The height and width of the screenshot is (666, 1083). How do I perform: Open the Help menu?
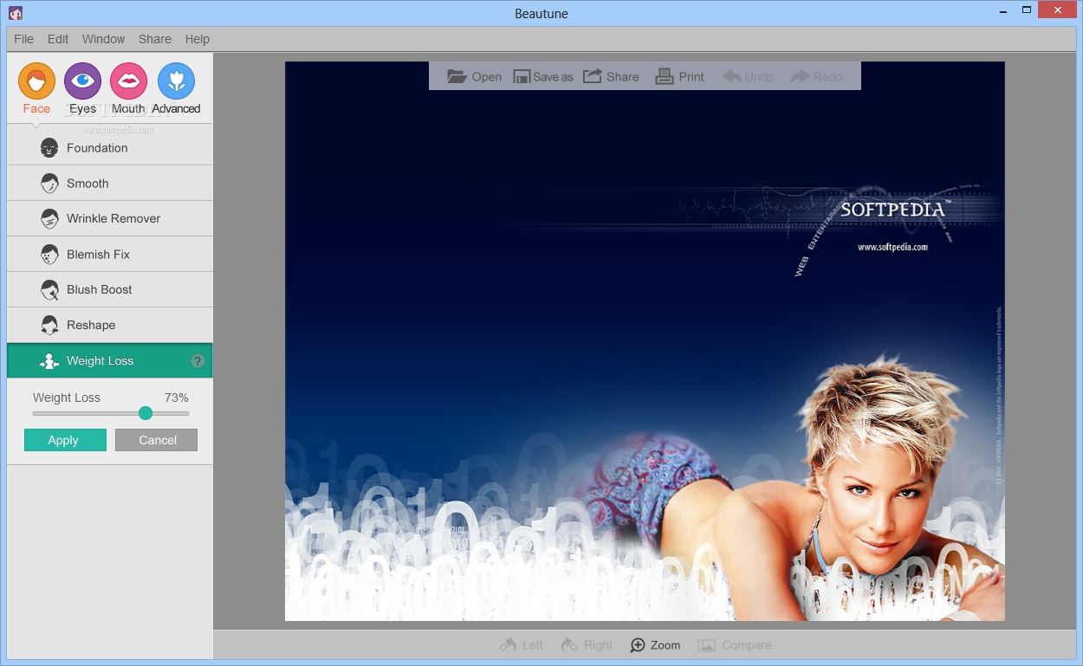[198, 39]
